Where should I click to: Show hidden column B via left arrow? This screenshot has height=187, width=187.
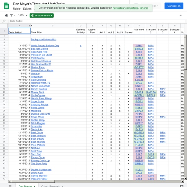coord(29,26)
